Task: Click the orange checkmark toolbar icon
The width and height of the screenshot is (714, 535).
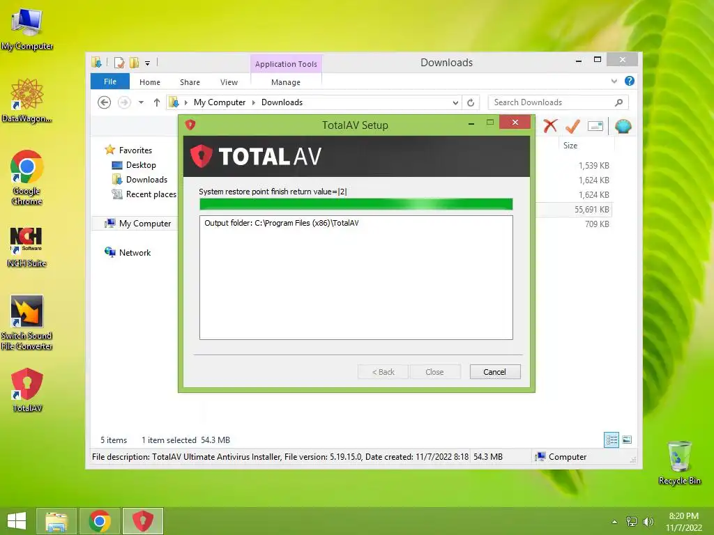Action: tap(572, 126)
